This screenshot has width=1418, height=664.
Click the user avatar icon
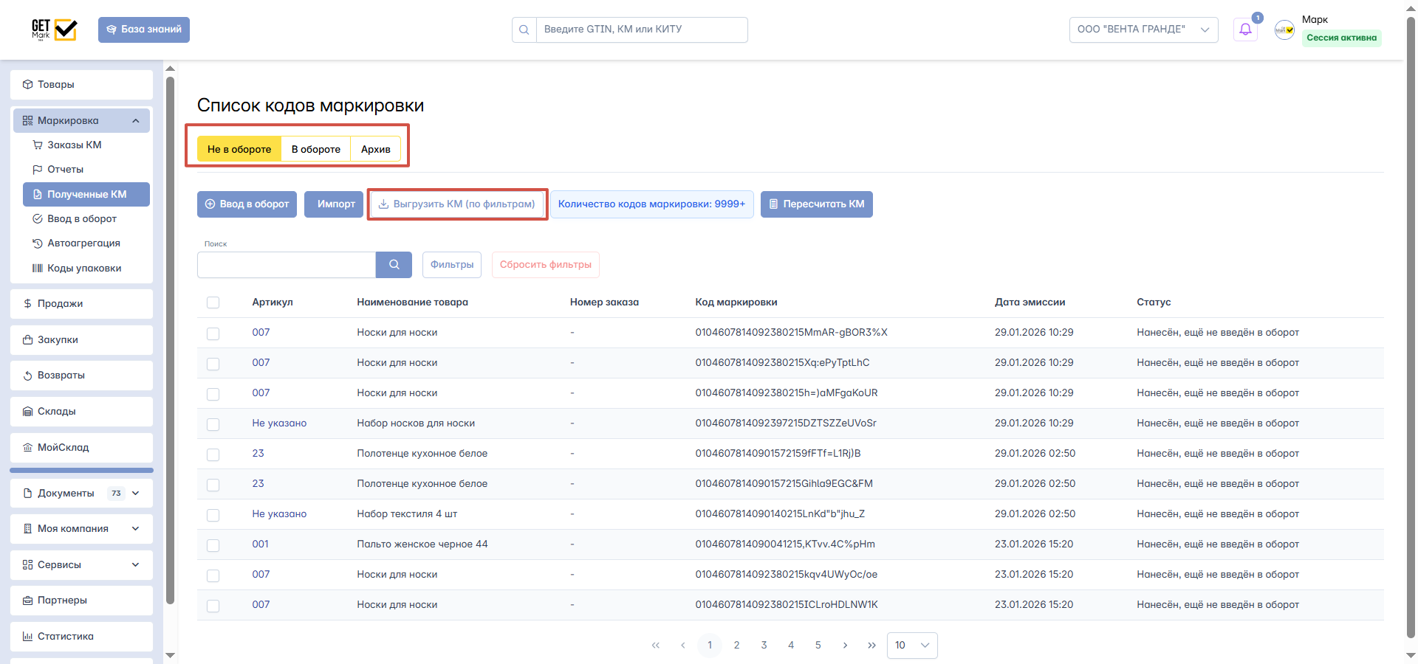pos(1284,30)
